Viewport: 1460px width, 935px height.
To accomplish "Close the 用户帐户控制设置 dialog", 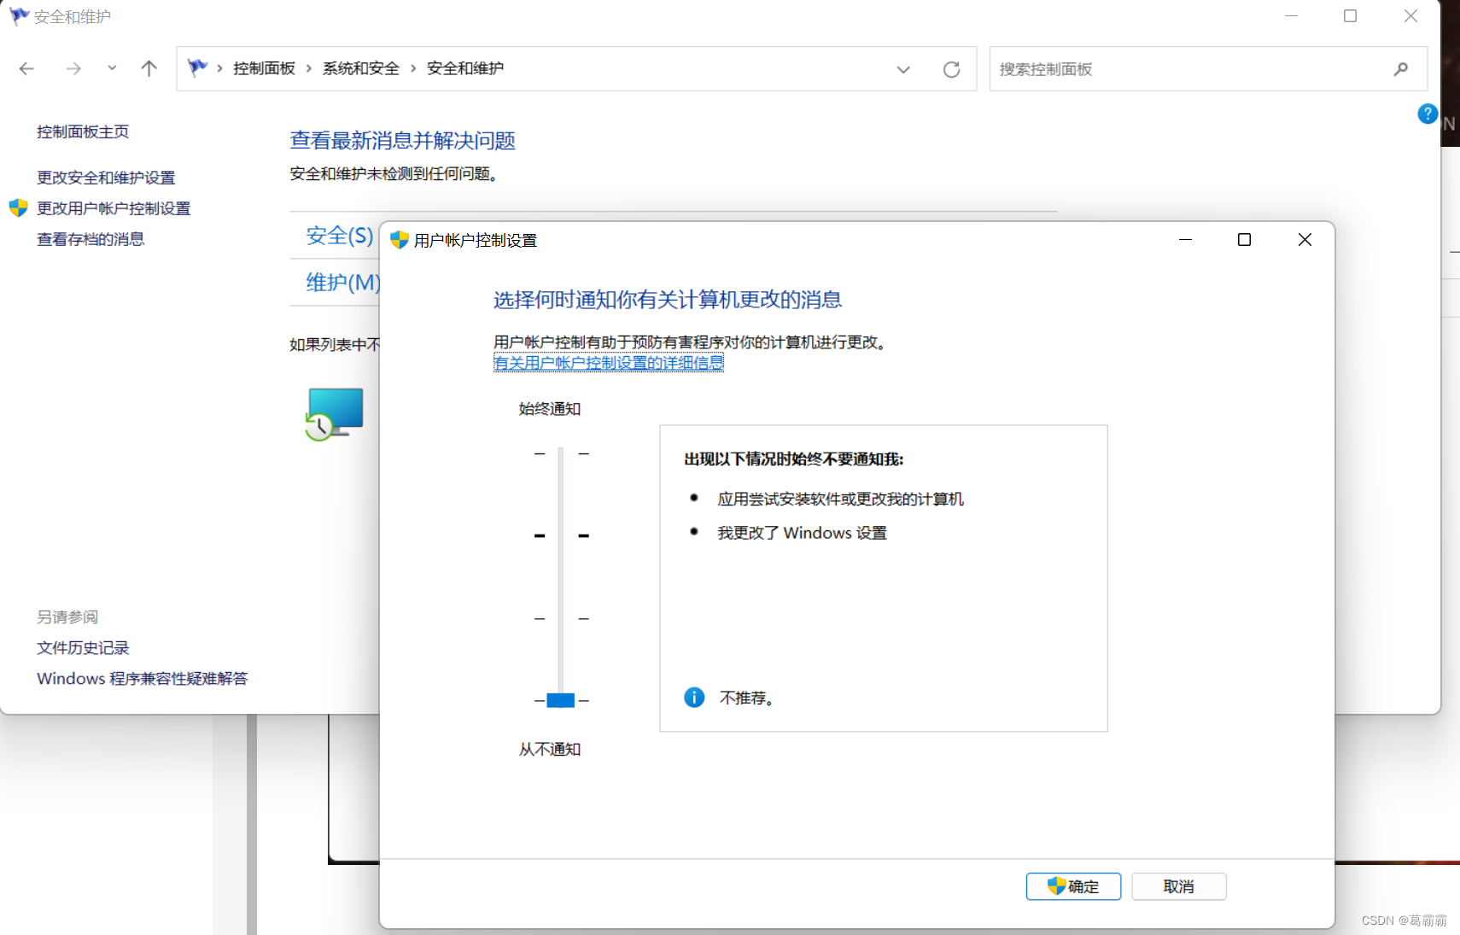I will click(x=1305, y=240).
